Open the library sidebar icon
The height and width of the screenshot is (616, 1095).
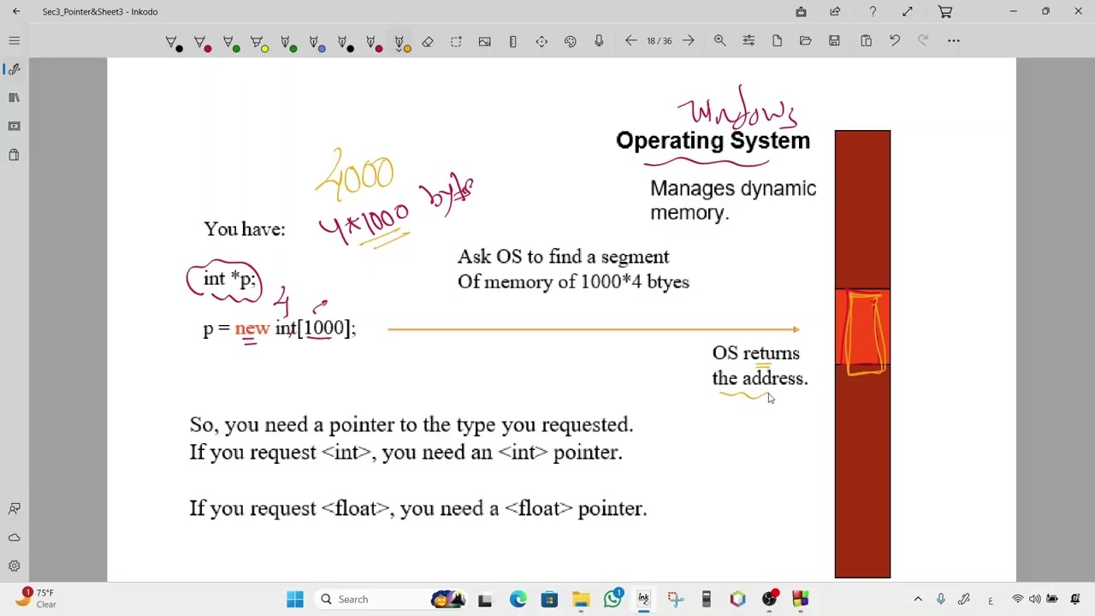[14, 98]
